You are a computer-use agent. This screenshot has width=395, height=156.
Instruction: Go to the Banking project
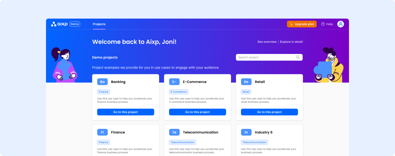[126, 112]
